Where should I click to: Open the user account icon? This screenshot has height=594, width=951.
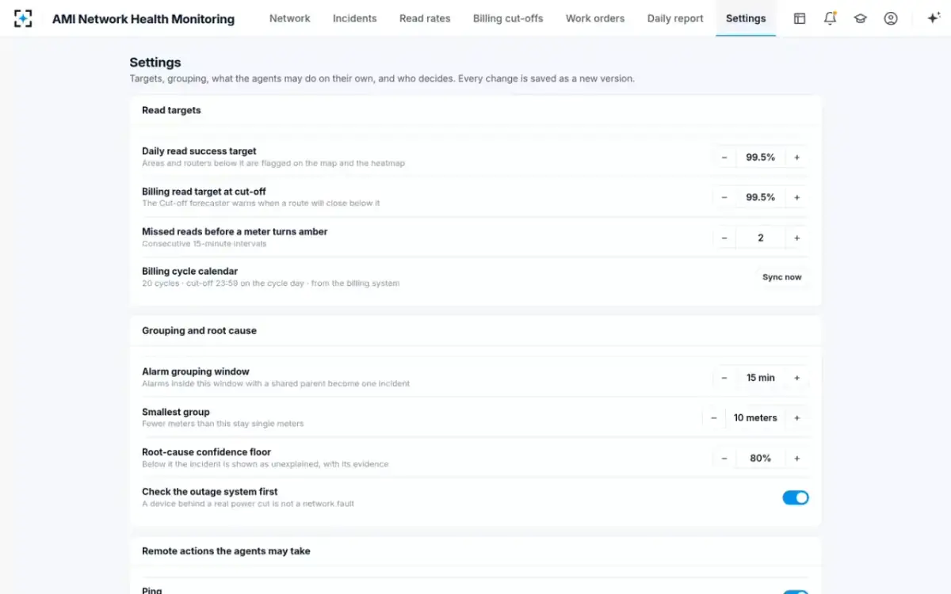[x=891, y=18]
